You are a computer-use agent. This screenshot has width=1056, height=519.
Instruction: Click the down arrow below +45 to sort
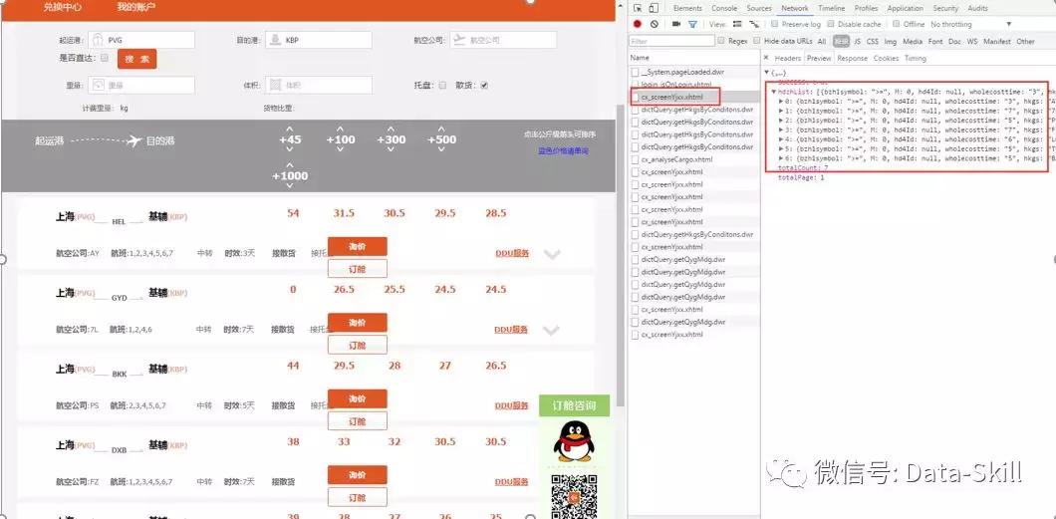pyautogui.click(x=290, y=150)
